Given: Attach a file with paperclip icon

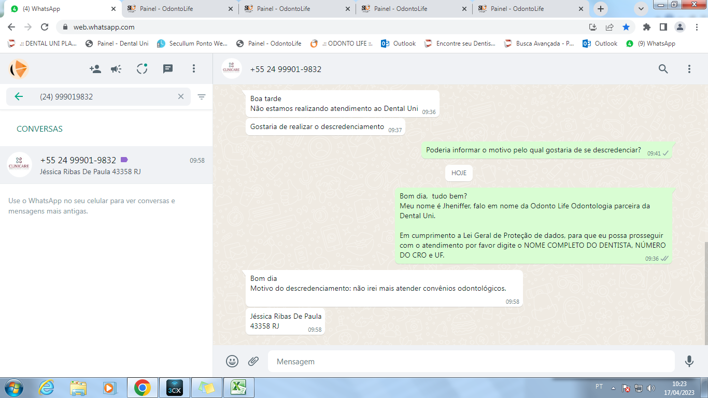Looking at the screenshot, I should pos(253,361).
